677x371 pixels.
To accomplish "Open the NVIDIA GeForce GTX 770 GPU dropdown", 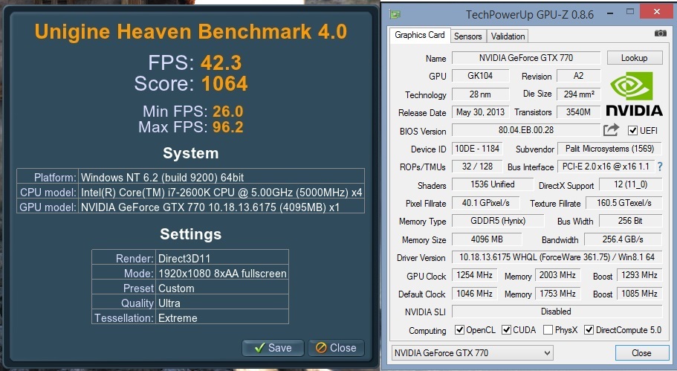I will tap(472, 352).
